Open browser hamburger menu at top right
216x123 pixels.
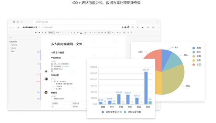[157, 22]
